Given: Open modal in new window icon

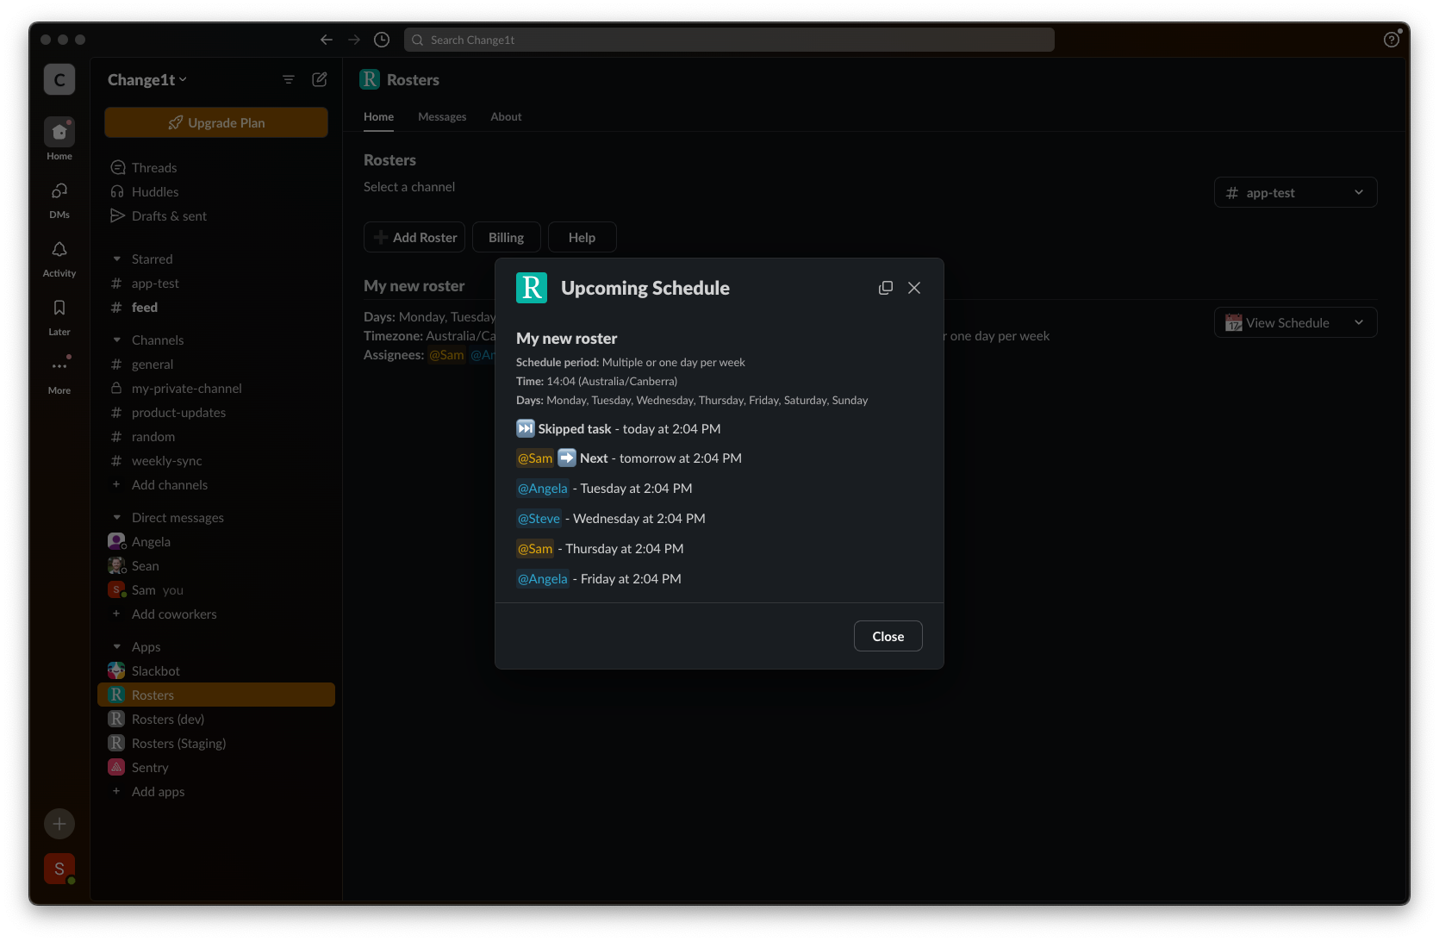Looking at the screenshot, I should (x=886, y=288).
